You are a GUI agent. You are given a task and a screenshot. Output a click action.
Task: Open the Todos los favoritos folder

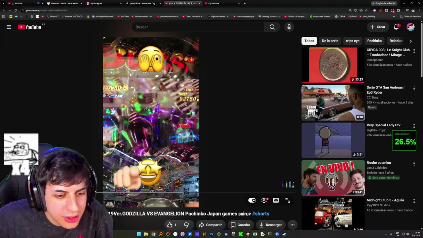point(411,17)
